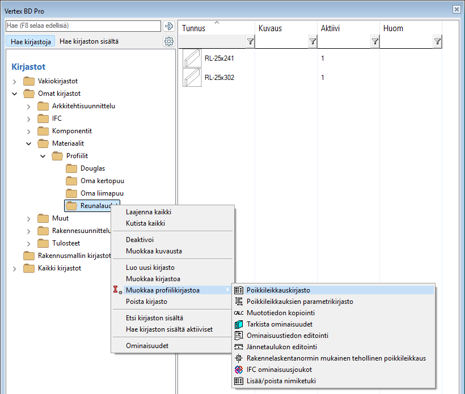465x394 pixels.
Task: Collapse the Profiilit tree branch
Action: [43, 156]
